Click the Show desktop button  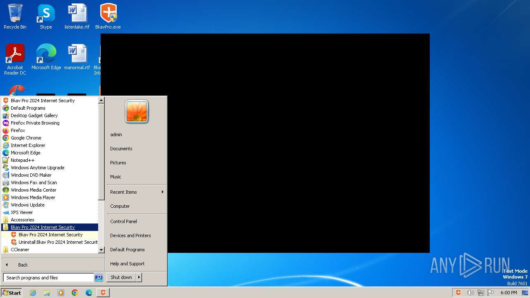click(525, 293)
